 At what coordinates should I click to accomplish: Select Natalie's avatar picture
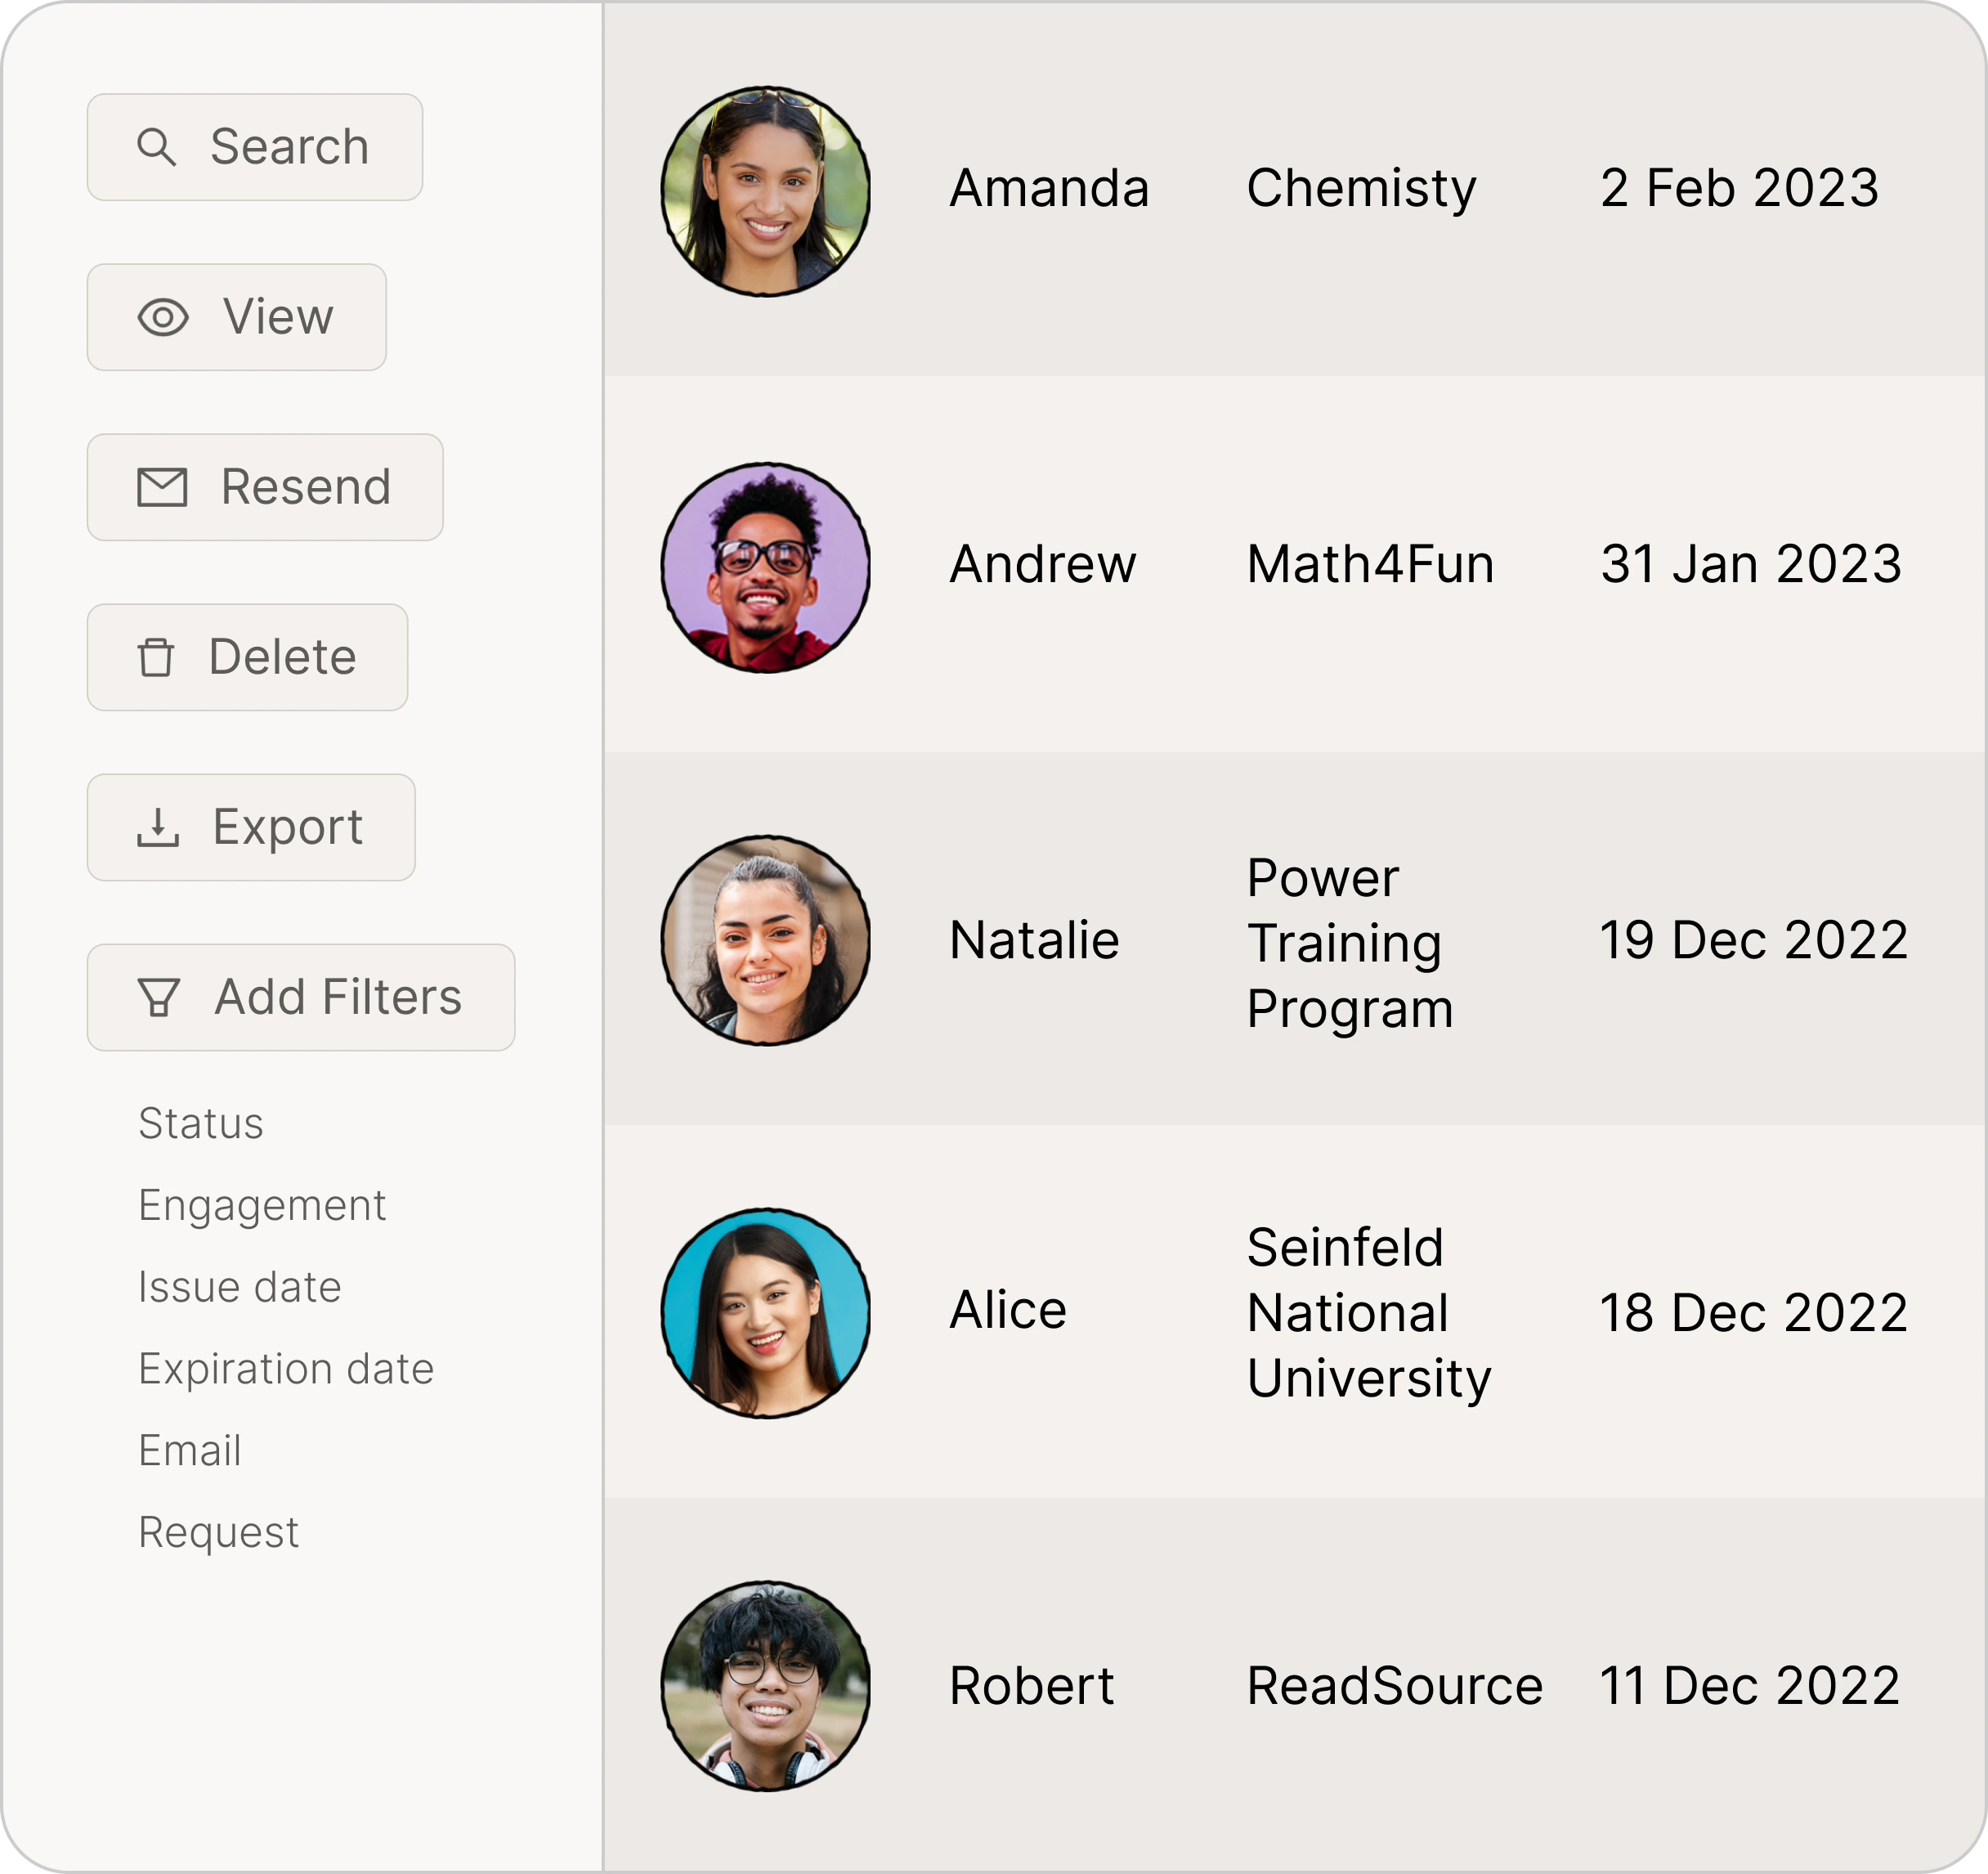pyautogui.click(x=766, y=941)
